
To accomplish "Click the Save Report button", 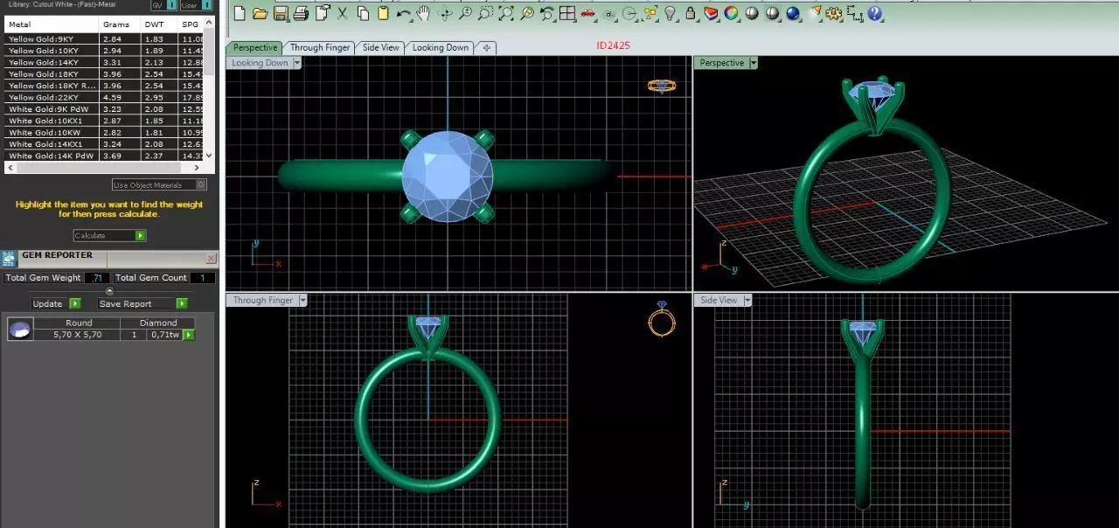I will pos(142,303).
